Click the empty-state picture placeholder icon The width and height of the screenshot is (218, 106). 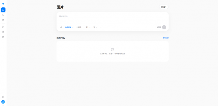pos(113,50)
